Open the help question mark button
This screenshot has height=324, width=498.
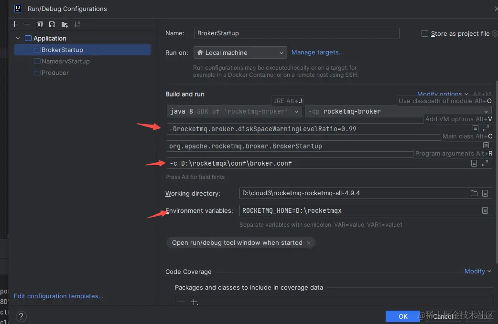21,316
